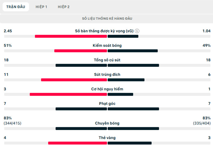This screenshot has height=150, width=213.
Task: Click the dark xG bar for away team
Action: coord(123,36)
